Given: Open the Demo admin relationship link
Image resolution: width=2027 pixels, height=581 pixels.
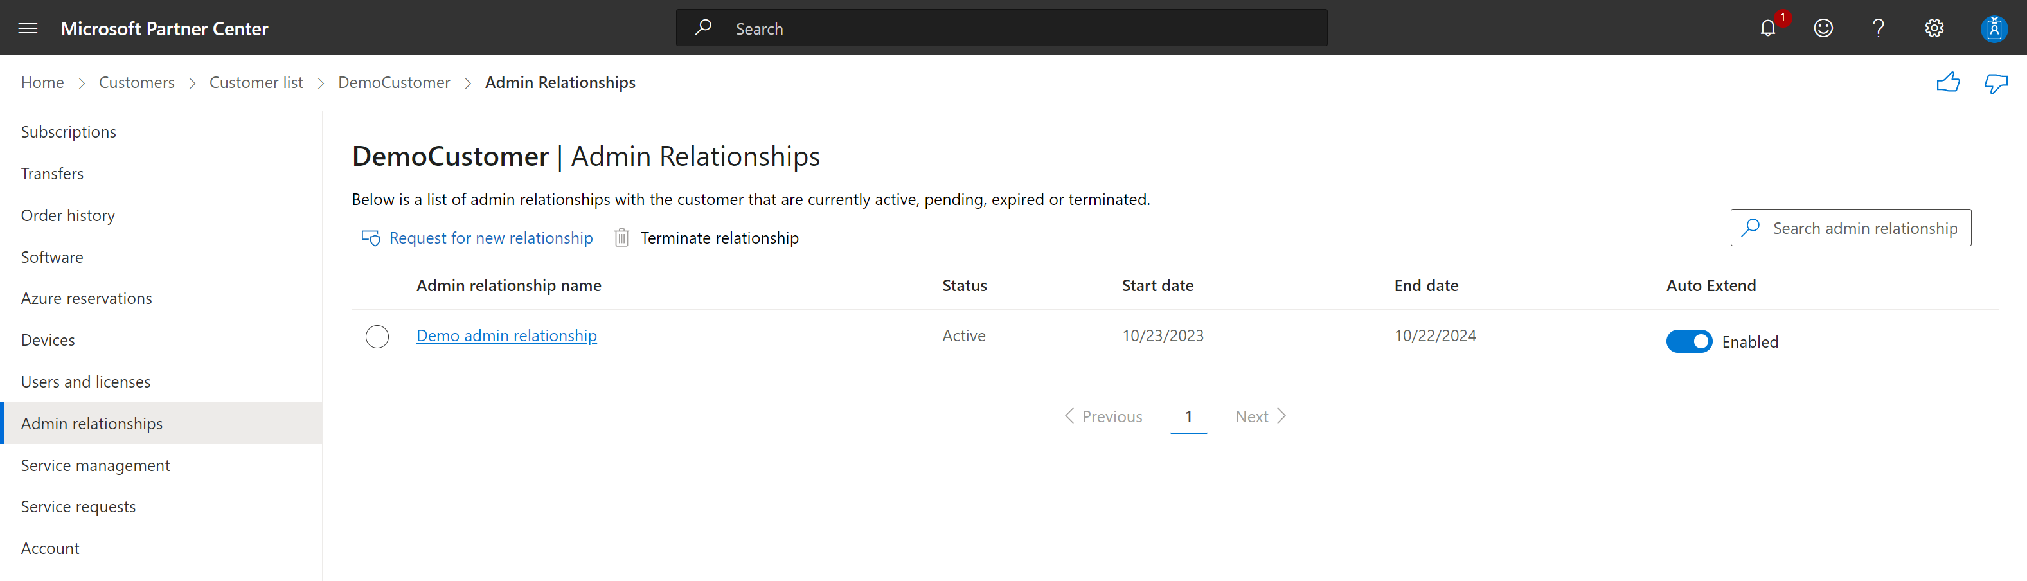Looking at the screenshot, I should [x=506, y=336].
